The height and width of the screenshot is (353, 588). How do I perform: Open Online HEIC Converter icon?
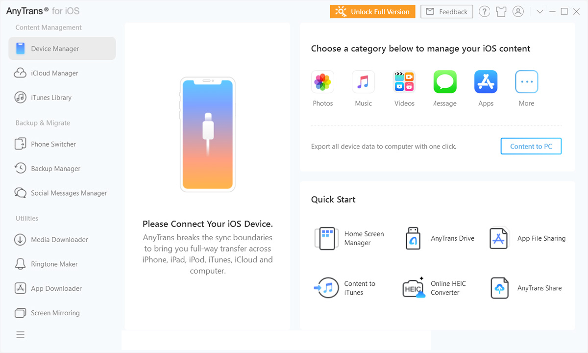[414, 288]
